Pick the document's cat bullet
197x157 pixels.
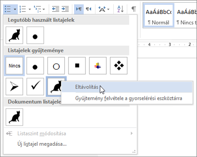[14, 117]
